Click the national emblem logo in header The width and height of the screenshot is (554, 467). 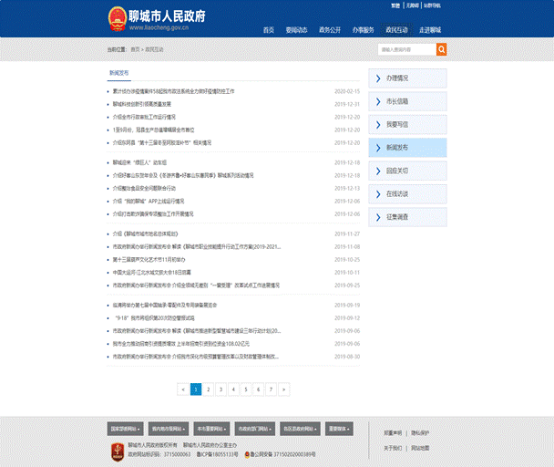[118, 19]
